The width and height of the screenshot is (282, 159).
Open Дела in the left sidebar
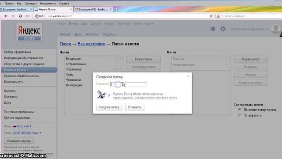click(7, 103)
